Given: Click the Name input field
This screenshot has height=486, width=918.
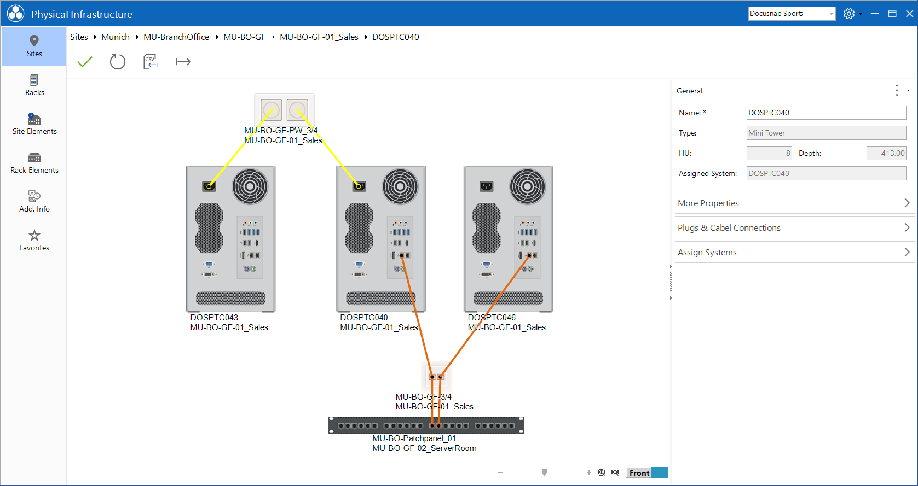Looking at the screenshot, I should click(x=826, y=113).
